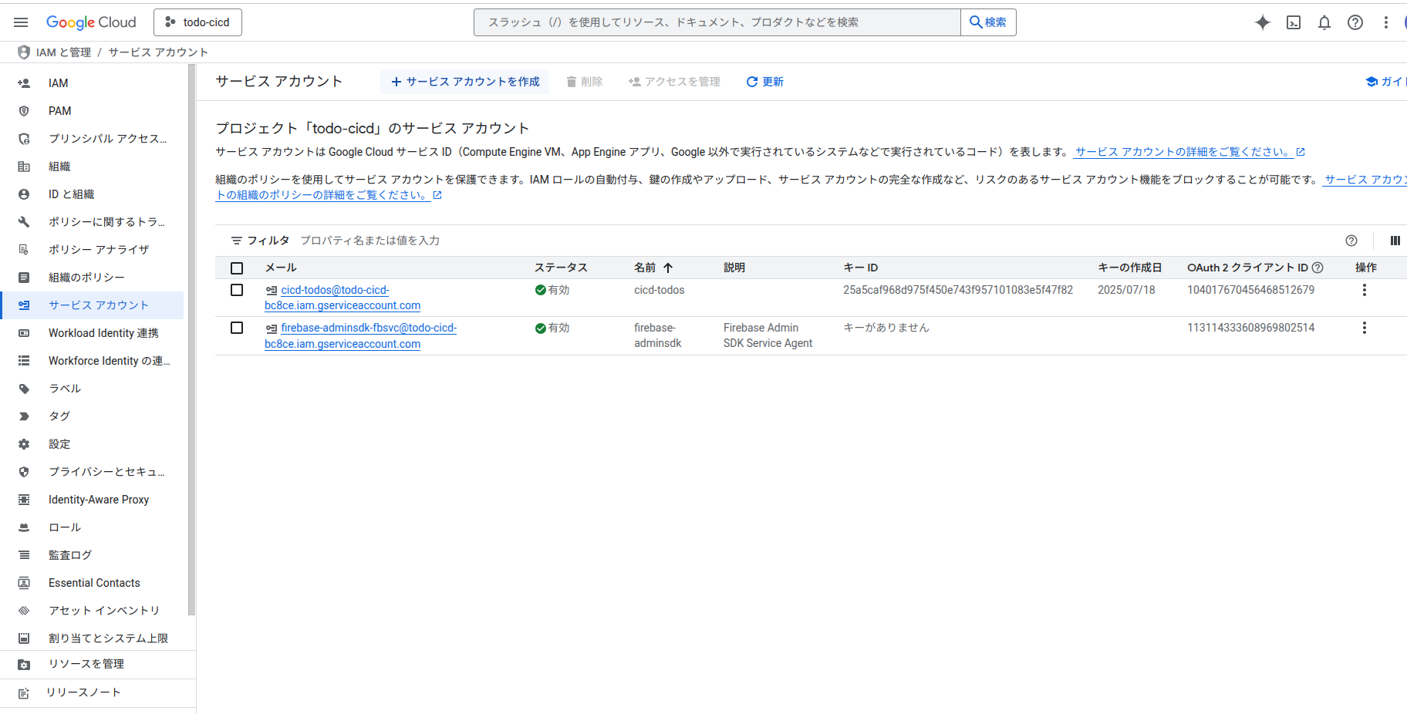
Task: Click the ロール icon in sidebar
Action: point(24,527)
